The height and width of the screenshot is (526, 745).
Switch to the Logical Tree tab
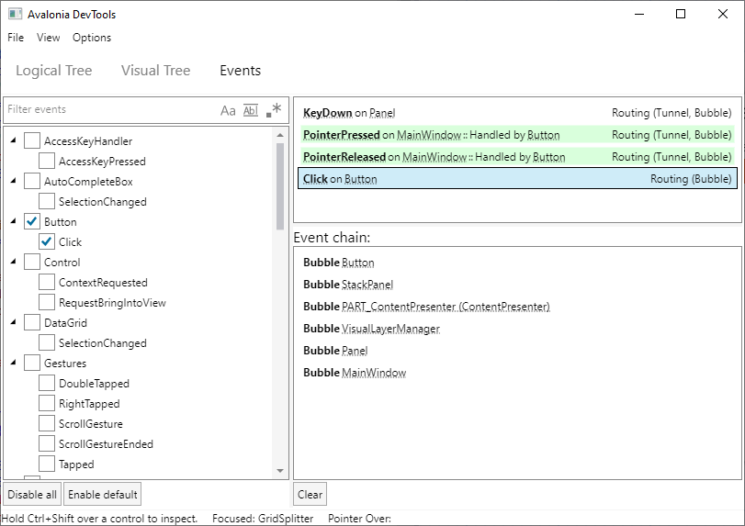[x=53, y=71]
